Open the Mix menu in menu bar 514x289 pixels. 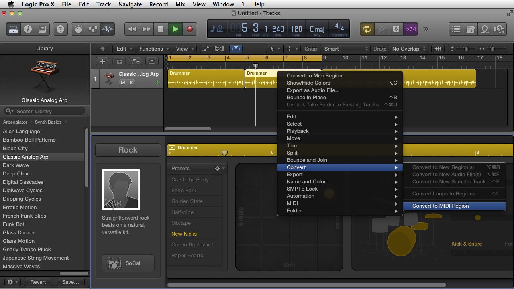[180, 4]
